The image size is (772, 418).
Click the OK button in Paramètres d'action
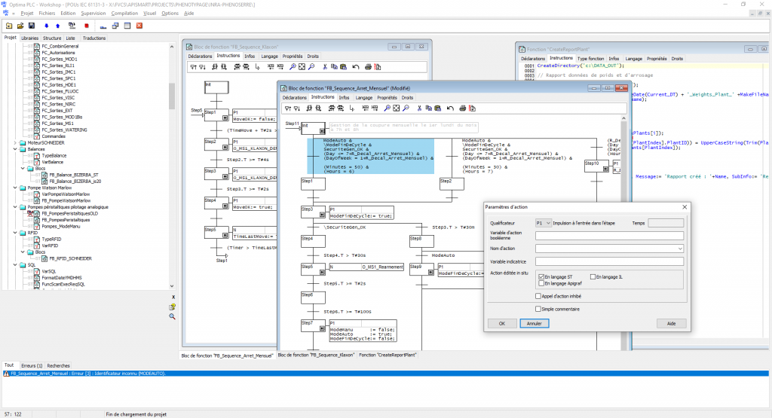501,324
